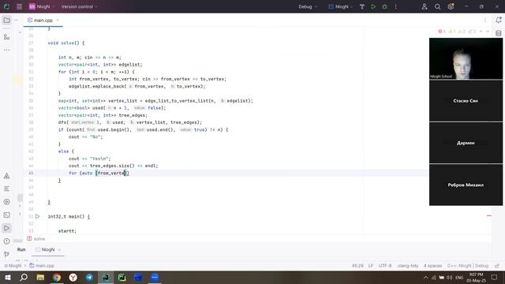505x284 pixels.
Task: Open the Git tool window icon
Action: 6,254
